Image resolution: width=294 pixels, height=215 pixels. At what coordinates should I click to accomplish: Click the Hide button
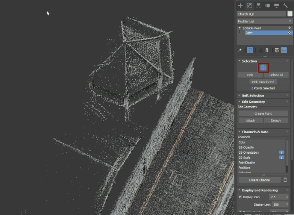click(x=250, y=75)
